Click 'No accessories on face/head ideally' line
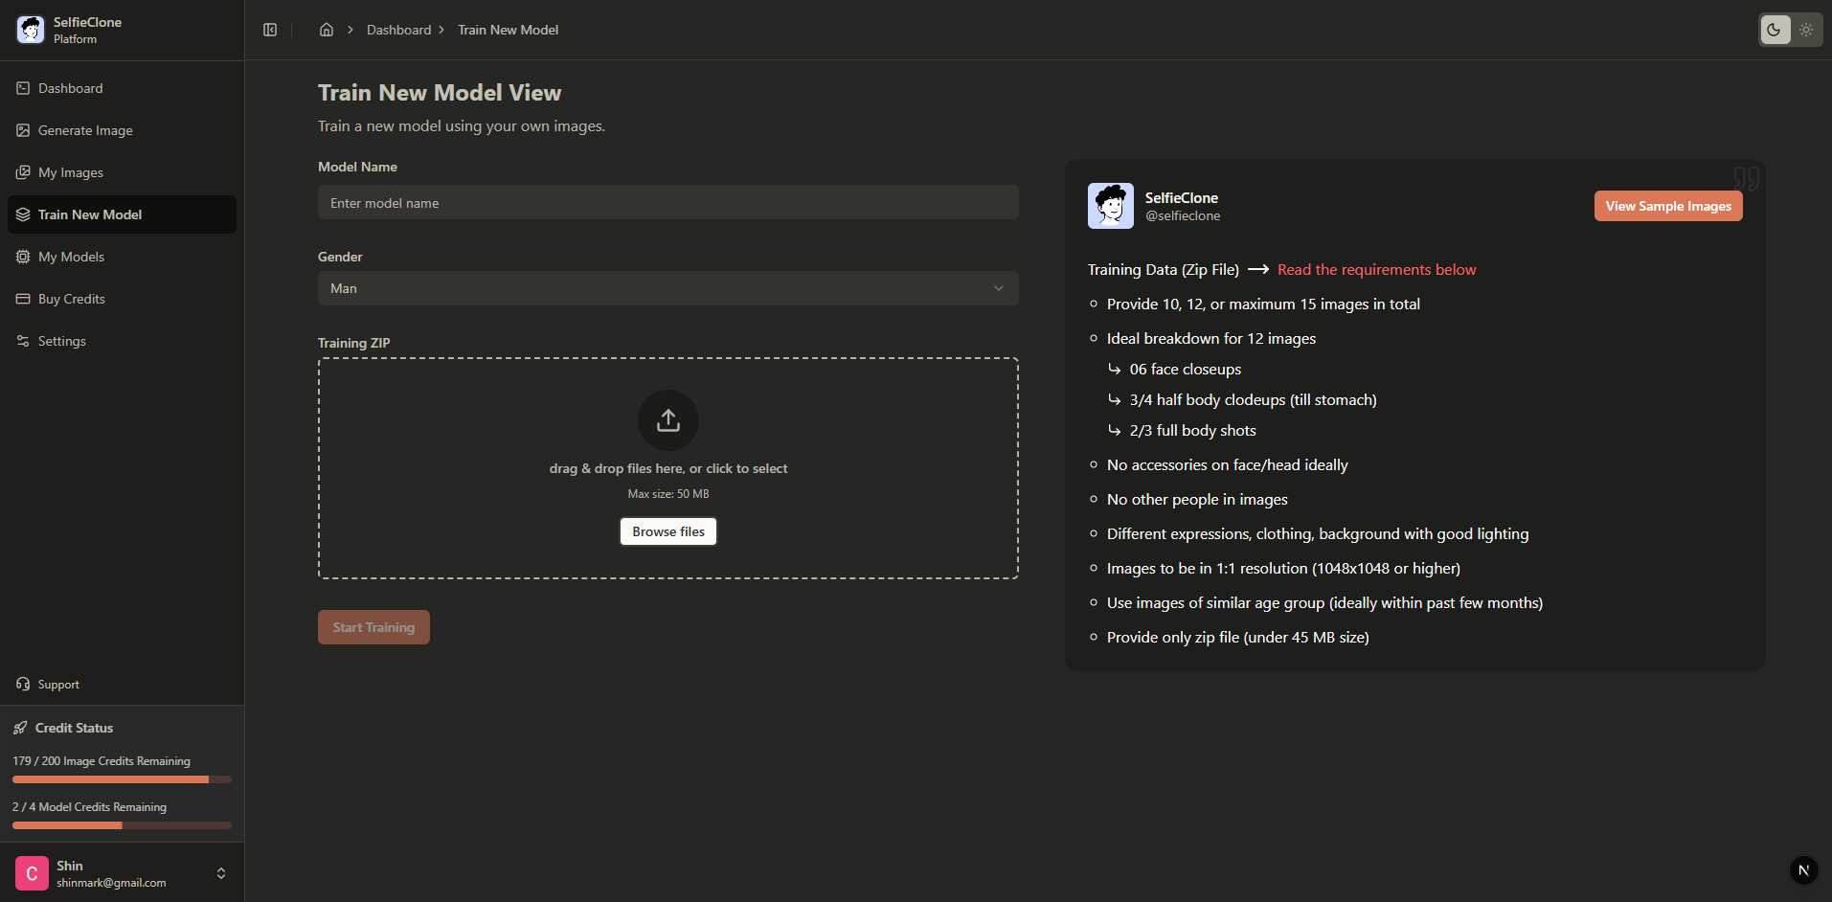 point(1228,465)
